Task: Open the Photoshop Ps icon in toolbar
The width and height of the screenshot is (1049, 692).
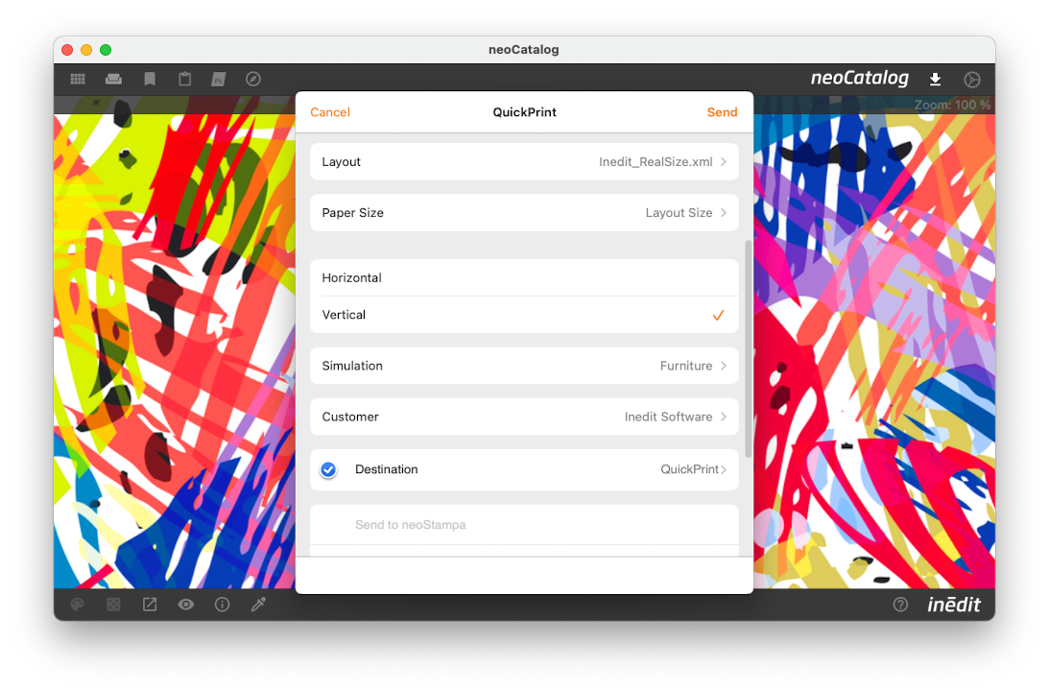Action: pos(219,79)
